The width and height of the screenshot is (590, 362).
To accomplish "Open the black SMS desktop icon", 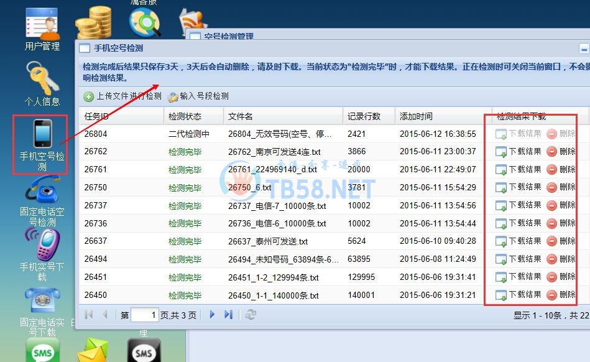I will coord(144,351).
